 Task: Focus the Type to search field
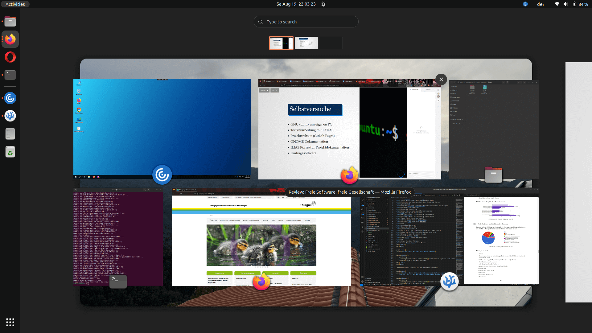pyautogui.click(x=306, y=22)
